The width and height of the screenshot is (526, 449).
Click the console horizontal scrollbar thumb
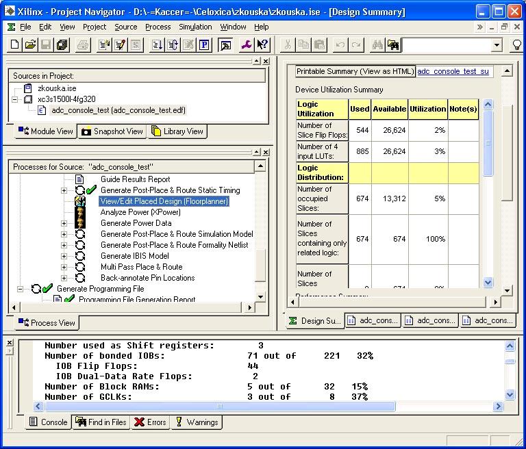click(220, 406)
